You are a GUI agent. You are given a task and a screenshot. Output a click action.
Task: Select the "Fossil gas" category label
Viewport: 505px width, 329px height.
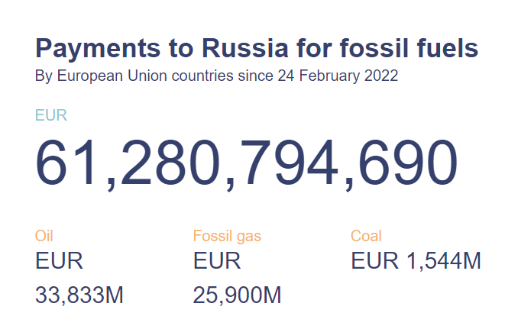point(227,236)
